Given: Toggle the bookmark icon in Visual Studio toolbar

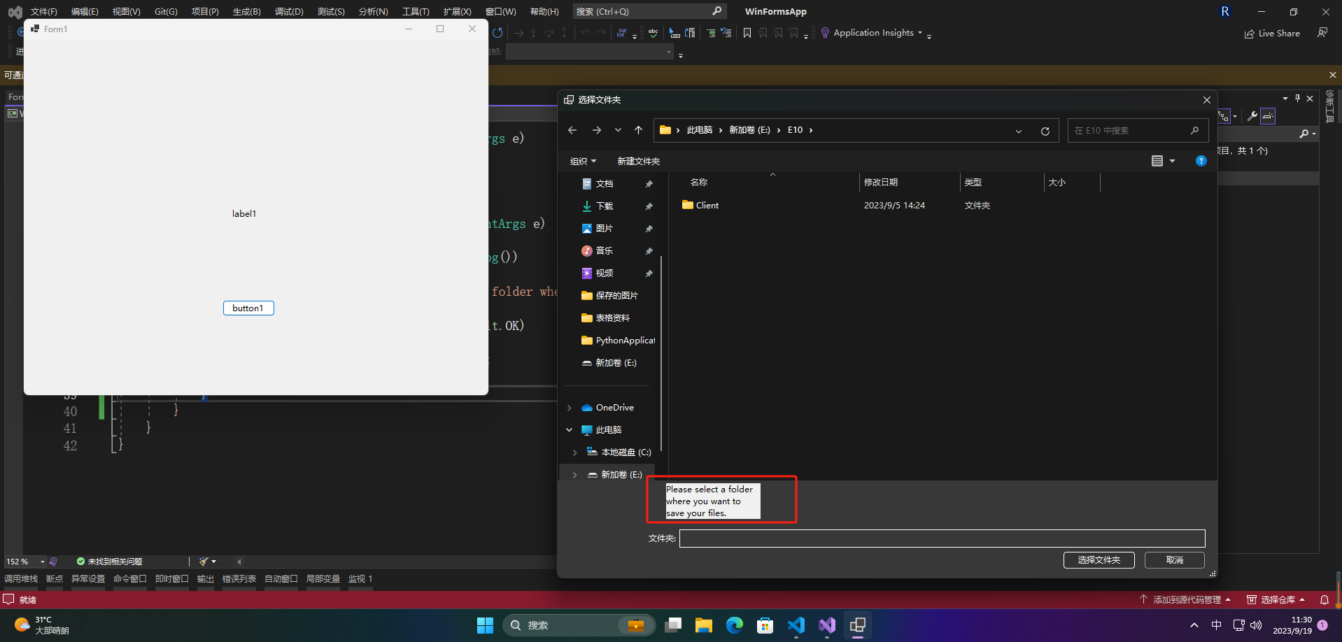Looking at the screenshot, I should 747,33.
